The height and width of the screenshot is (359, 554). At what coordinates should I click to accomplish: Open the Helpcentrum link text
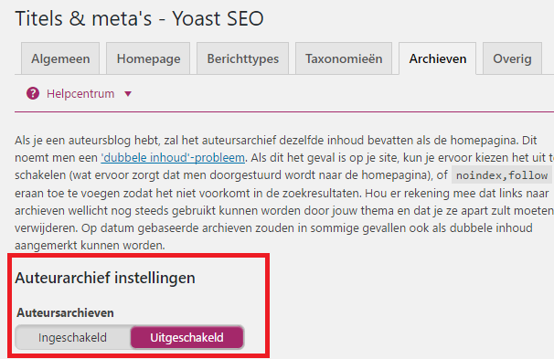[x=80, y=94]
